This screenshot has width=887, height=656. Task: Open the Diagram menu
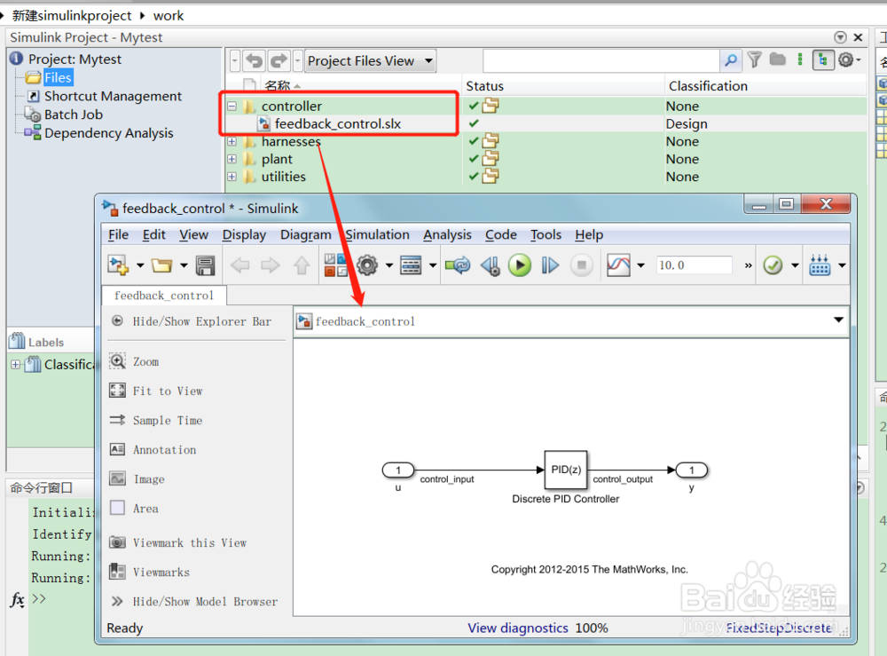(x=305, y=234)
